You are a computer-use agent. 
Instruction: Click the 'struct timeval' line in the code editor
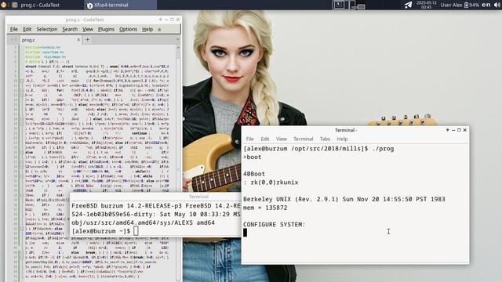click(97, 67)
